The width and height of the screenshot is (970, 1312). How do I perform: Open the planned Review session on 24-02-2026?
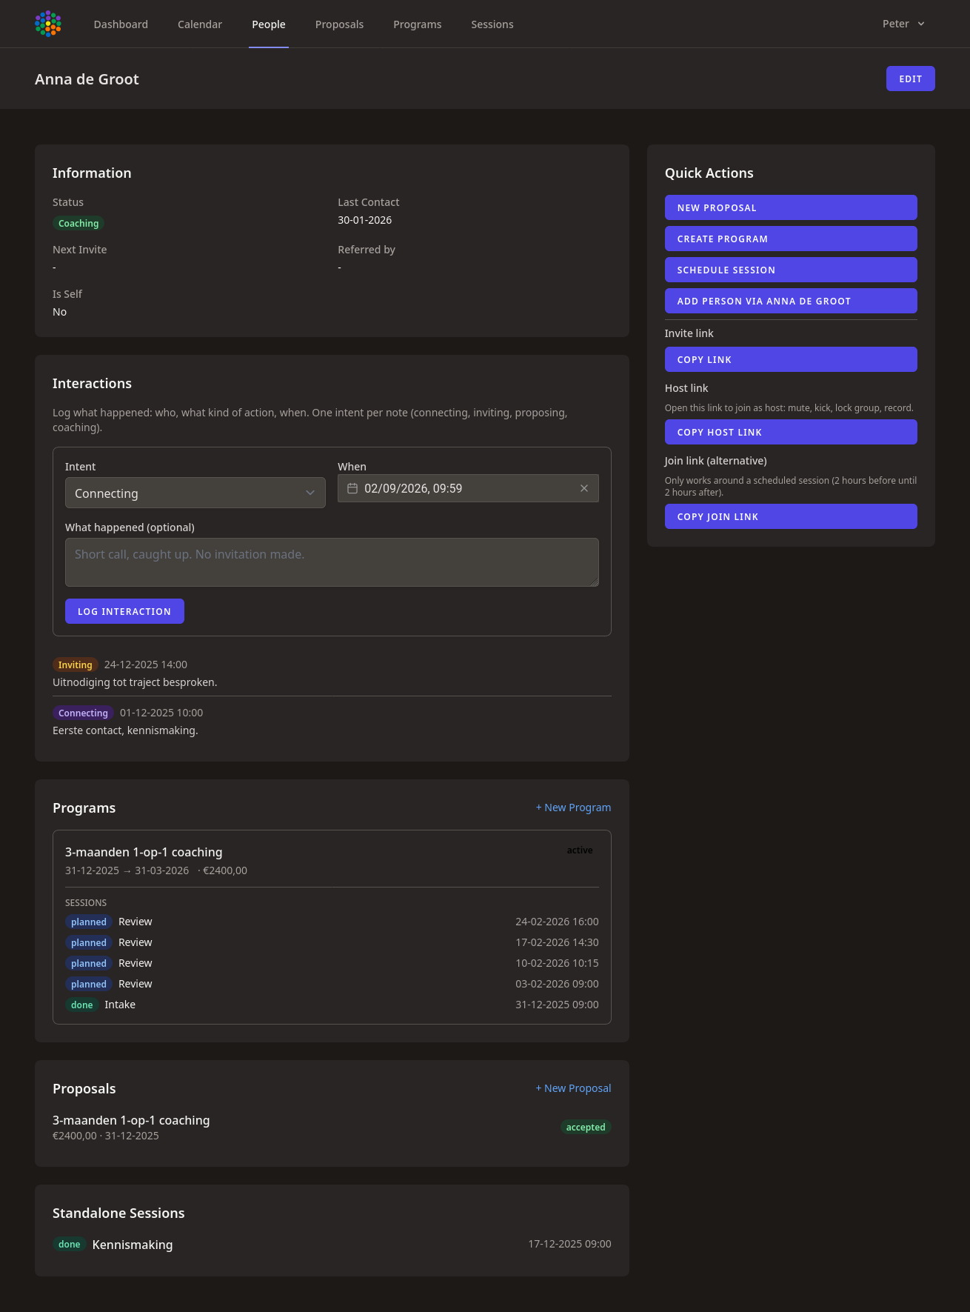click(x=135, y=922)
